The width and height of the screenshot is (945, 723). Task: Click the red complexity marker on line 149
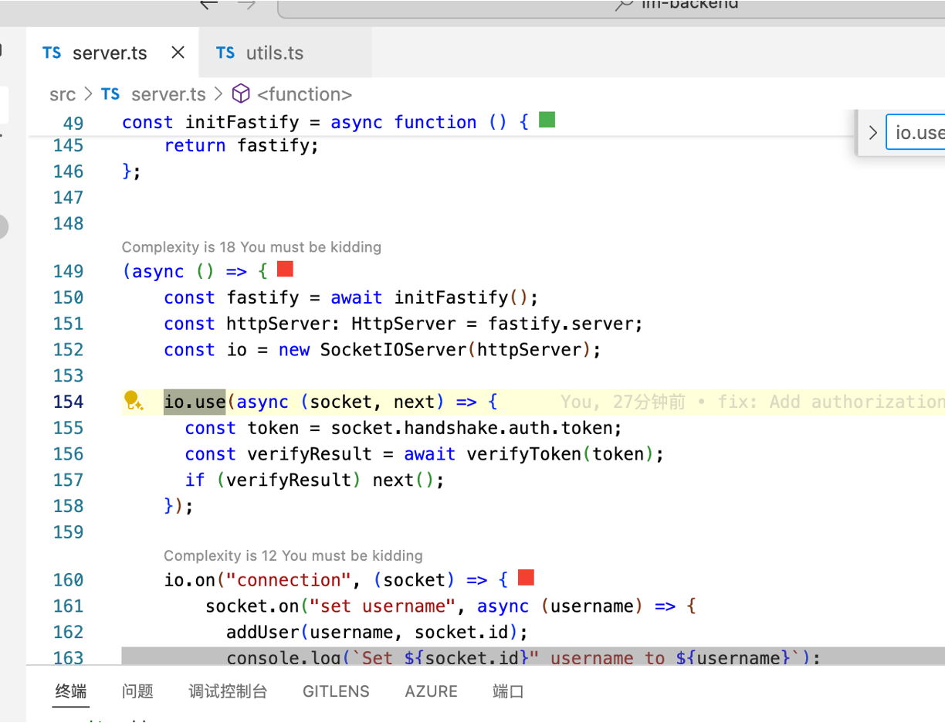[285, 270]
